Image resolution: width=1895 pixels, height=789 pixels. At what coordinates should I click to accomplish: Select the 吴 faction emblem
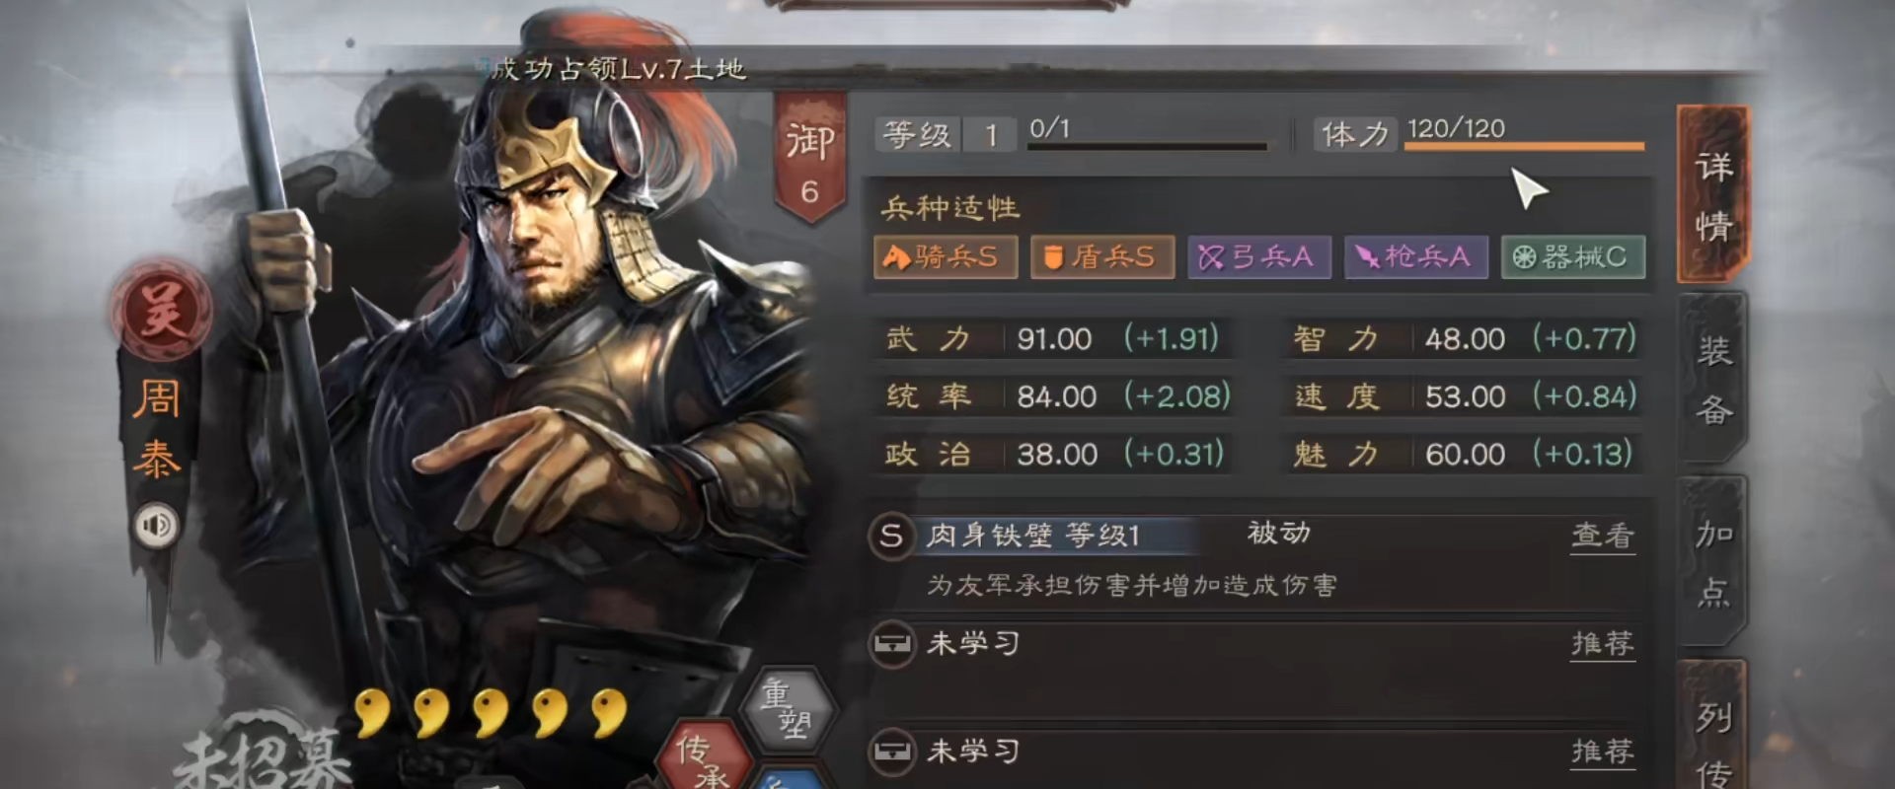(161, 312)
